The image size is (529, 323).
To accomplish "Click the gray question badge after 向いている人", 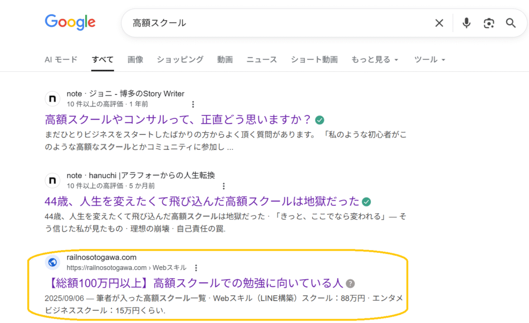I will [351, 283].
